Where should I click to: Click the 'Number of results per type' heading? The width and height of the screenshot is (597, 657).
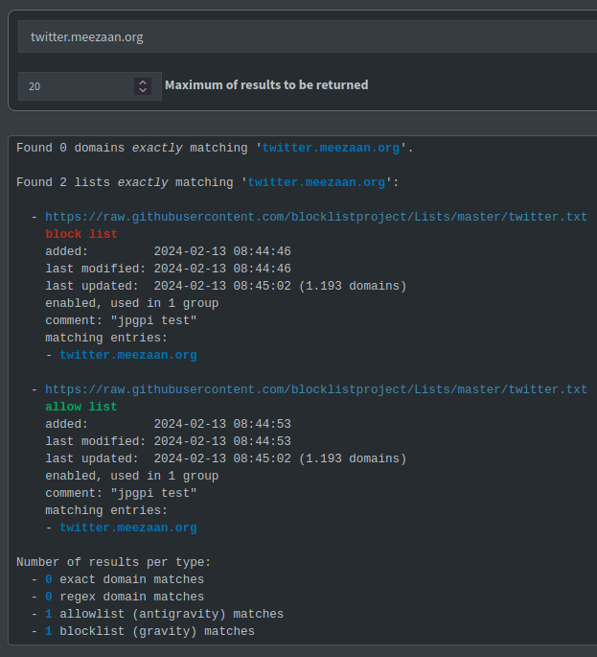(113, 562)
